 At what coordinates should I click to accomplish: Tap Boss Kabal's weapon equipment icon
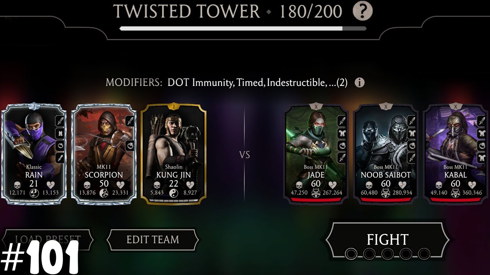tap(482, 121)
